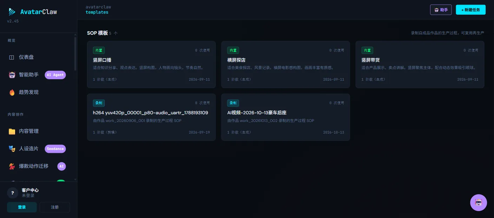This screenshot has height=218, width=494.
Task: Click the 登录 button
Action: coord(22,207)
